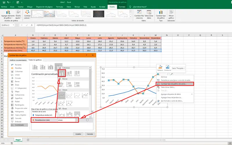The width and height of the screenshot is (232, 145).
Task: Pick line with markers icon under Líneas
Action: [x=85, y=95]
